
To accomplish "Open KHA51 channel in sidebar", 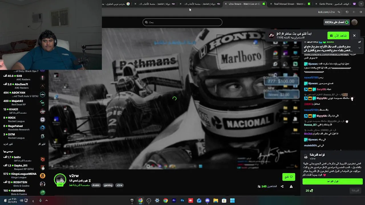I will point(24,111).
